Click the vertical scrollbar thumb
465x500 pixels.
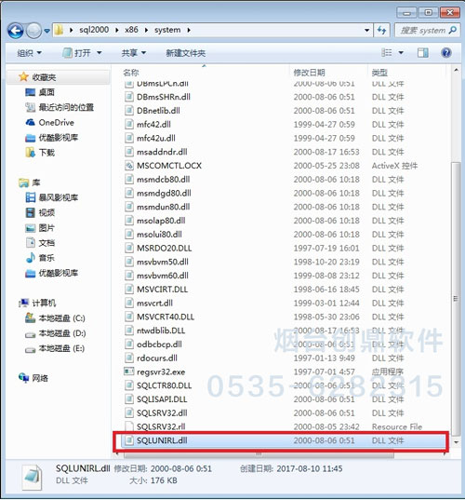pos(456,299)
